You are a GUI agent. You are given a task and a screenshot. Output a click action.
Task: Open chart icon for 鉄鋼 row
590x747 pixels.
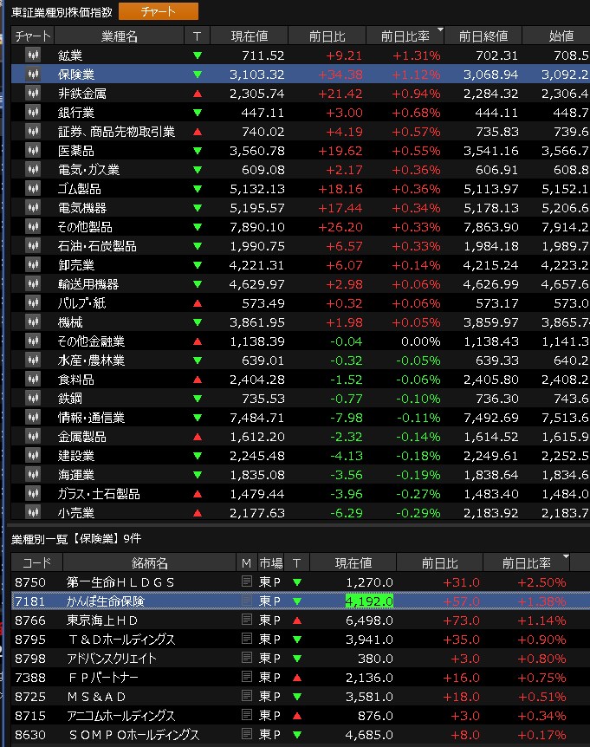33,399
